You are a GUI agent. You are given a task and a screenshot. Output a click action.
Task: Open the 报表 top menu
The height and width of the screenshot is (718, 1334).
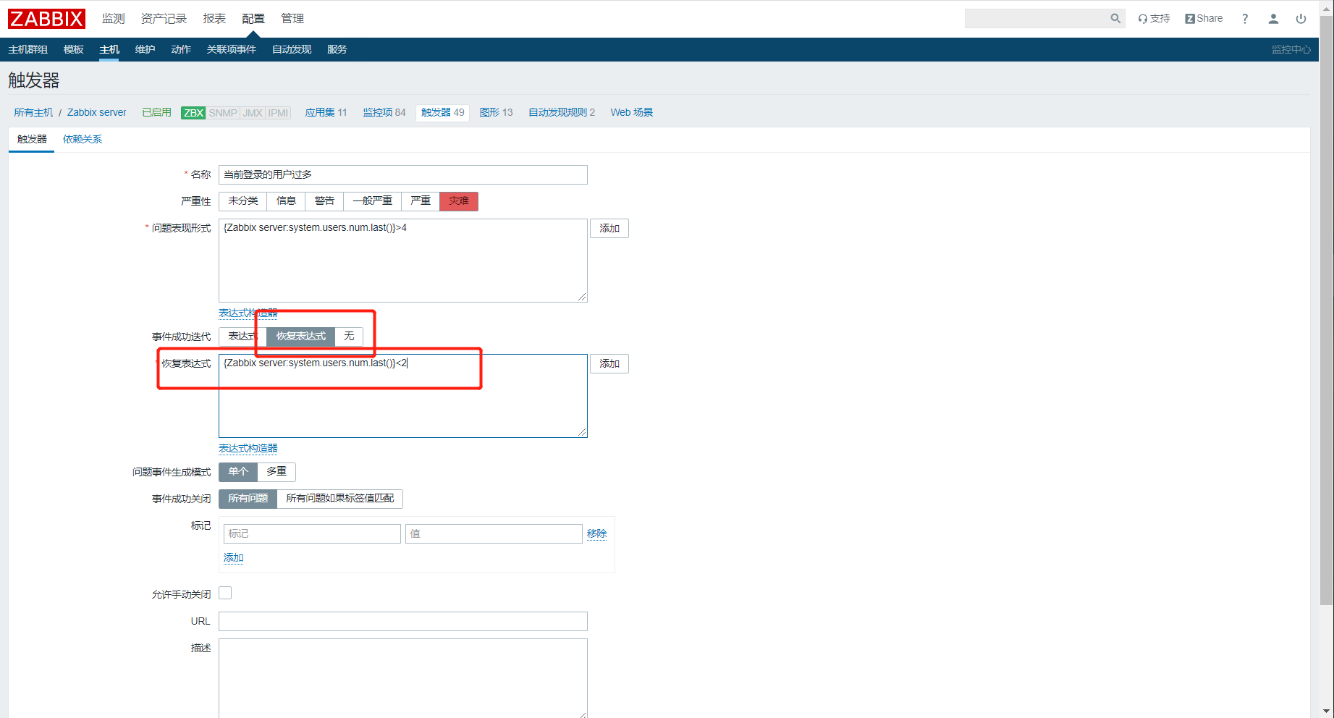pos(214,19)
